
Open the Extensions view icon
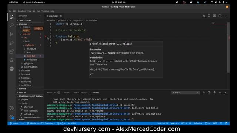coord(11,51)
